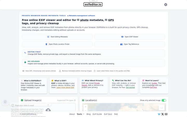Click the EXIF Viewer eye icon
The height and width of the screenshot is (117, 187).
122,37
